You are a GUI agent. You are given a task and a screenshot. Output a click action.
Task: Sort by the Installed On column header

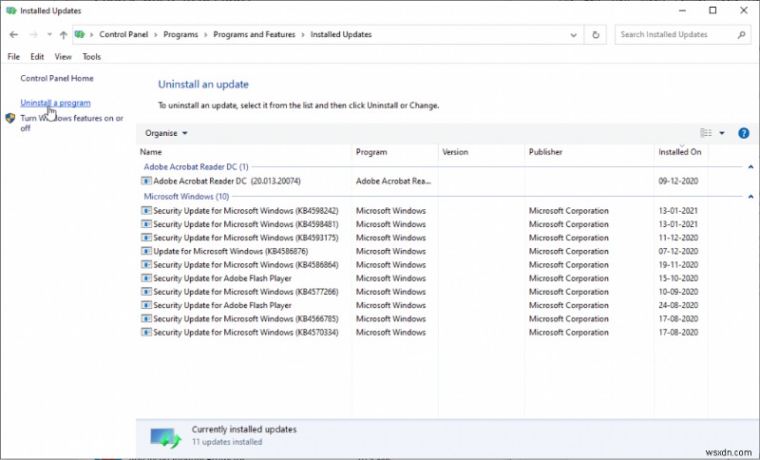pos(680,152)
